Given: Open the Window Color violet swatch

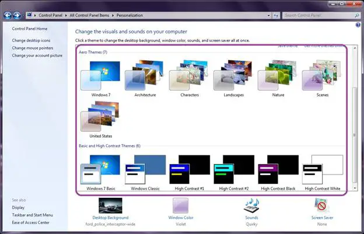Looking at the screenshot, I should [180, 205].
